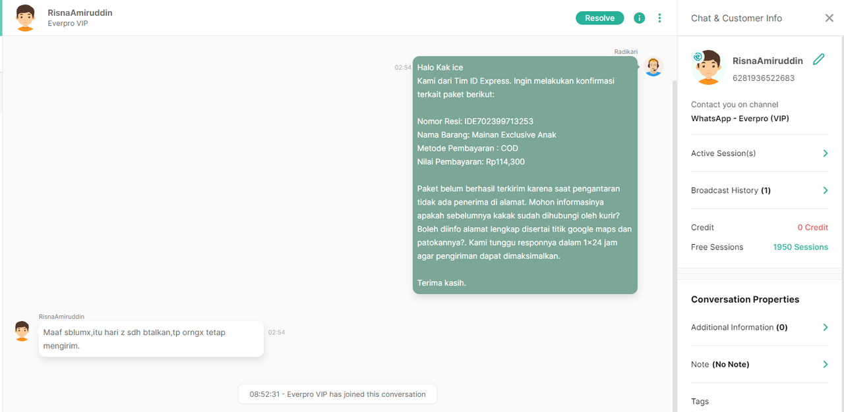This screenshot has height=412, width=844.
Task: Expand the Note section
Action: click(760, 364)
